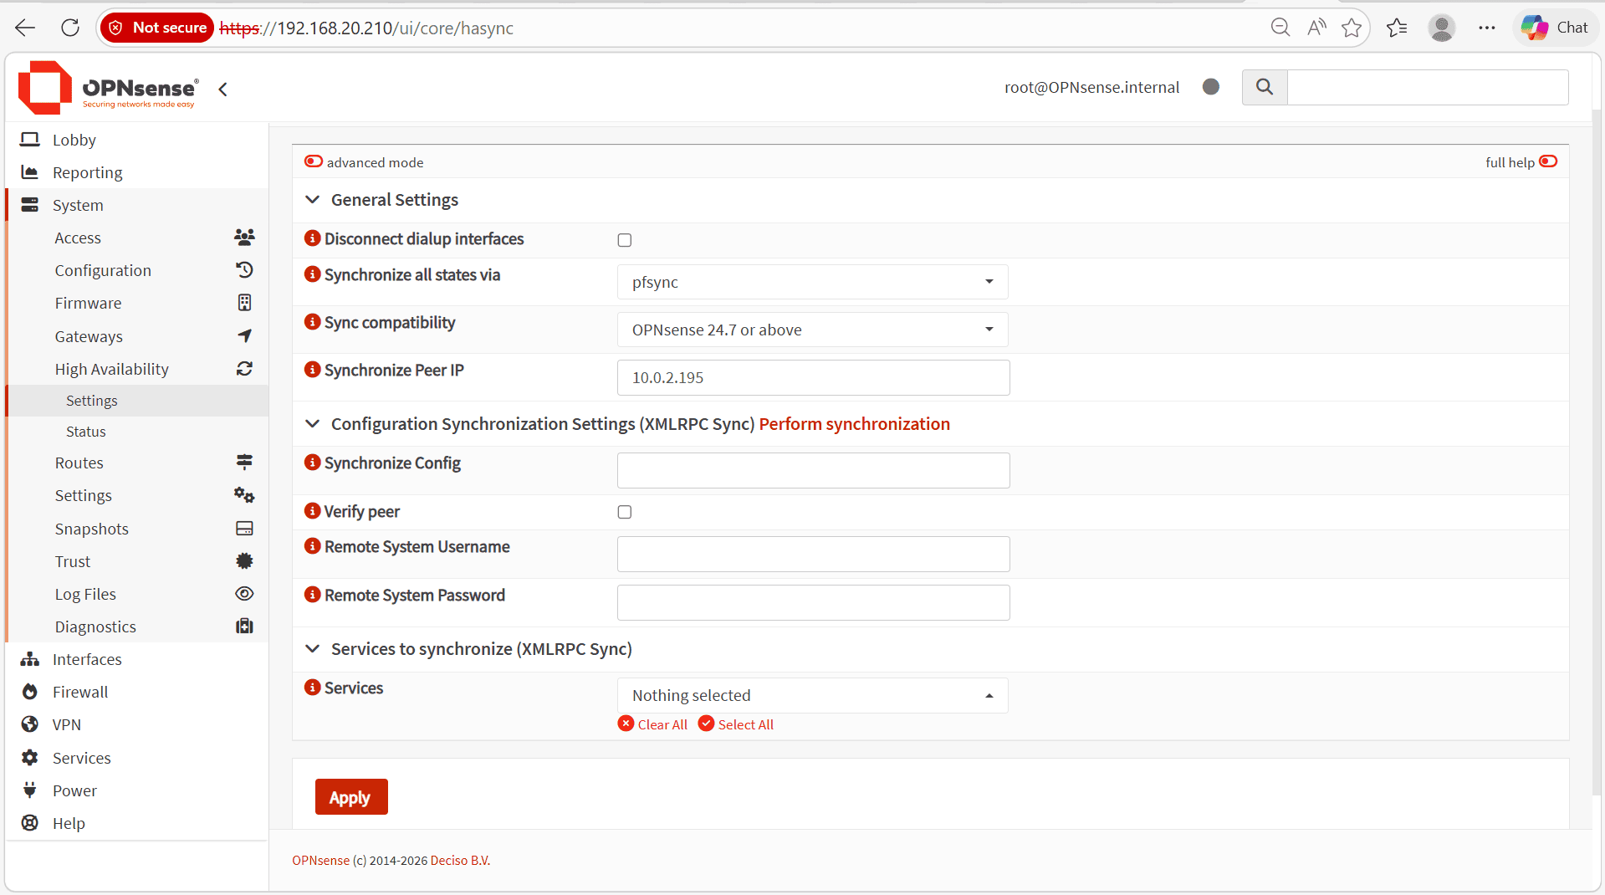This screenshot has width=1605, height=895.
Task: Click the search magnifier icon in header
Action: click(x=1265, y=87)
